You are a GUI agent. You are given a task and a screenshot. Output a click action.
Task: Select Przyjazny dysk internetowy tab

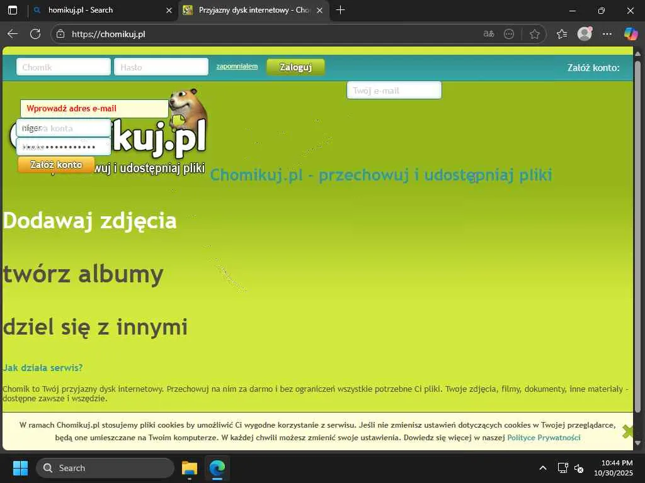(254, 10)
